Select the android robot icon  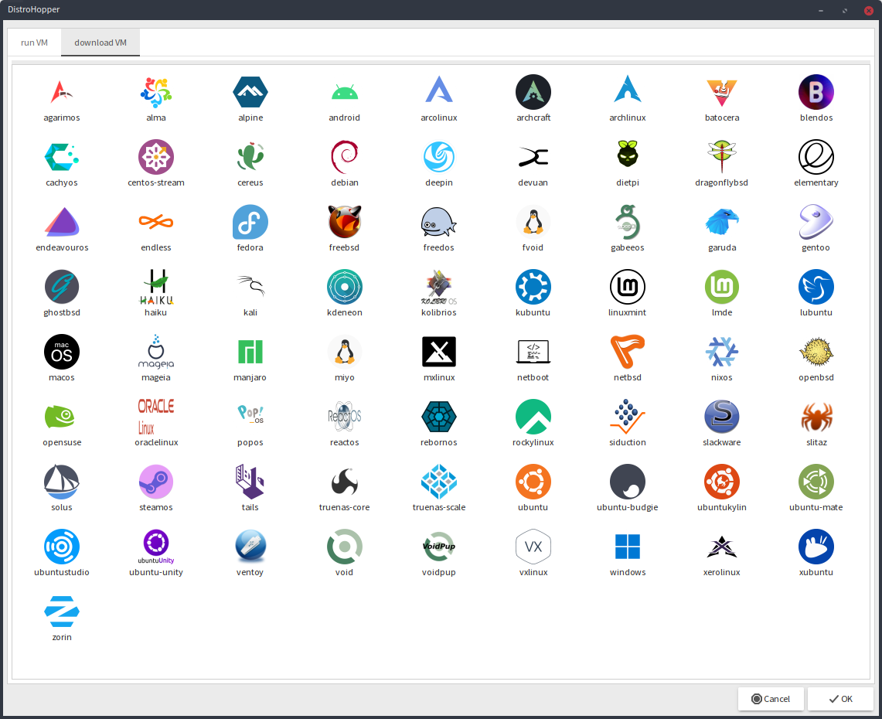tap(344, 92)
